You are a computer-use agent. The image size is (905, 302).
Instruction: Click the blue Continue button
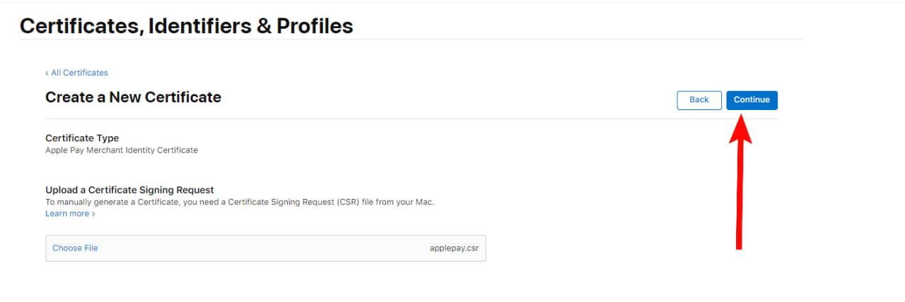(x=752, y=100)
